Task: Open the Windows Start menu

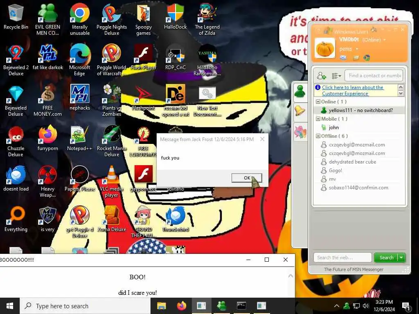Action: [x=10, y=306]
